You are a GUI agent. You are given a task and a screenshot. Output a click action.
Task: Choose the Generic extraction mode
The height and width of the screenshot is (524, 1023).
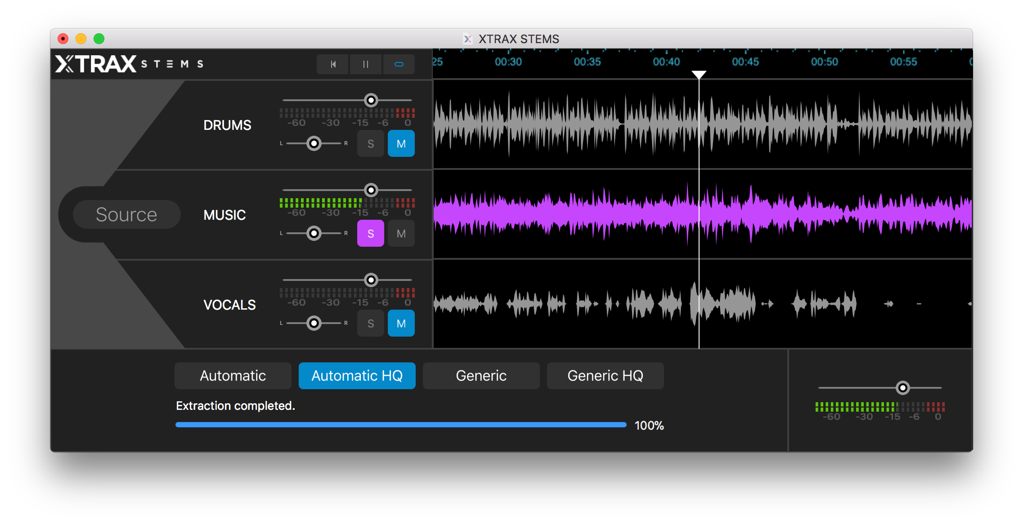(x=481, y=376)
